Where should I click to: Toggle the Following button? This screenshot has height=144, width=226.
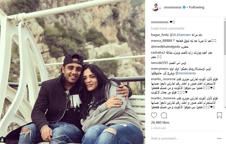tap(196, 7)
